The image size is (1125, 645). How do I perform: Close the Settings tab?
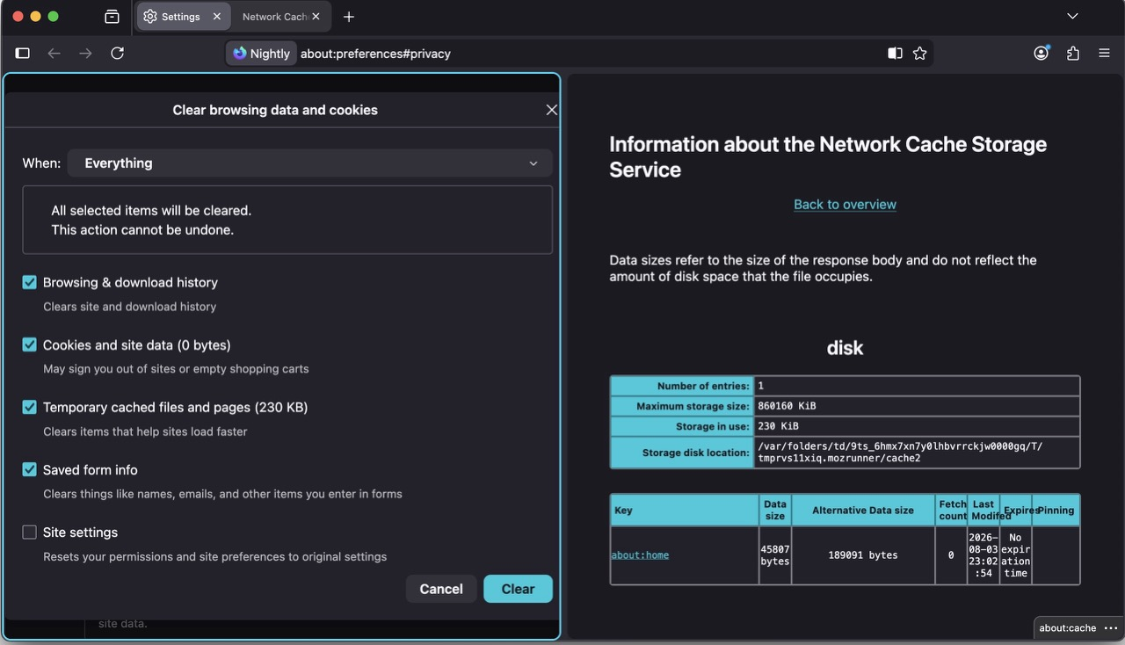pyautogui.click(x=217, y=17)
